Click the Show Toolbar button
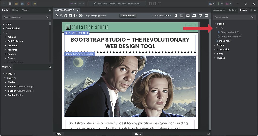Image resolution: width=258 pixels, height=136 pixels. (x=128, y=16)
